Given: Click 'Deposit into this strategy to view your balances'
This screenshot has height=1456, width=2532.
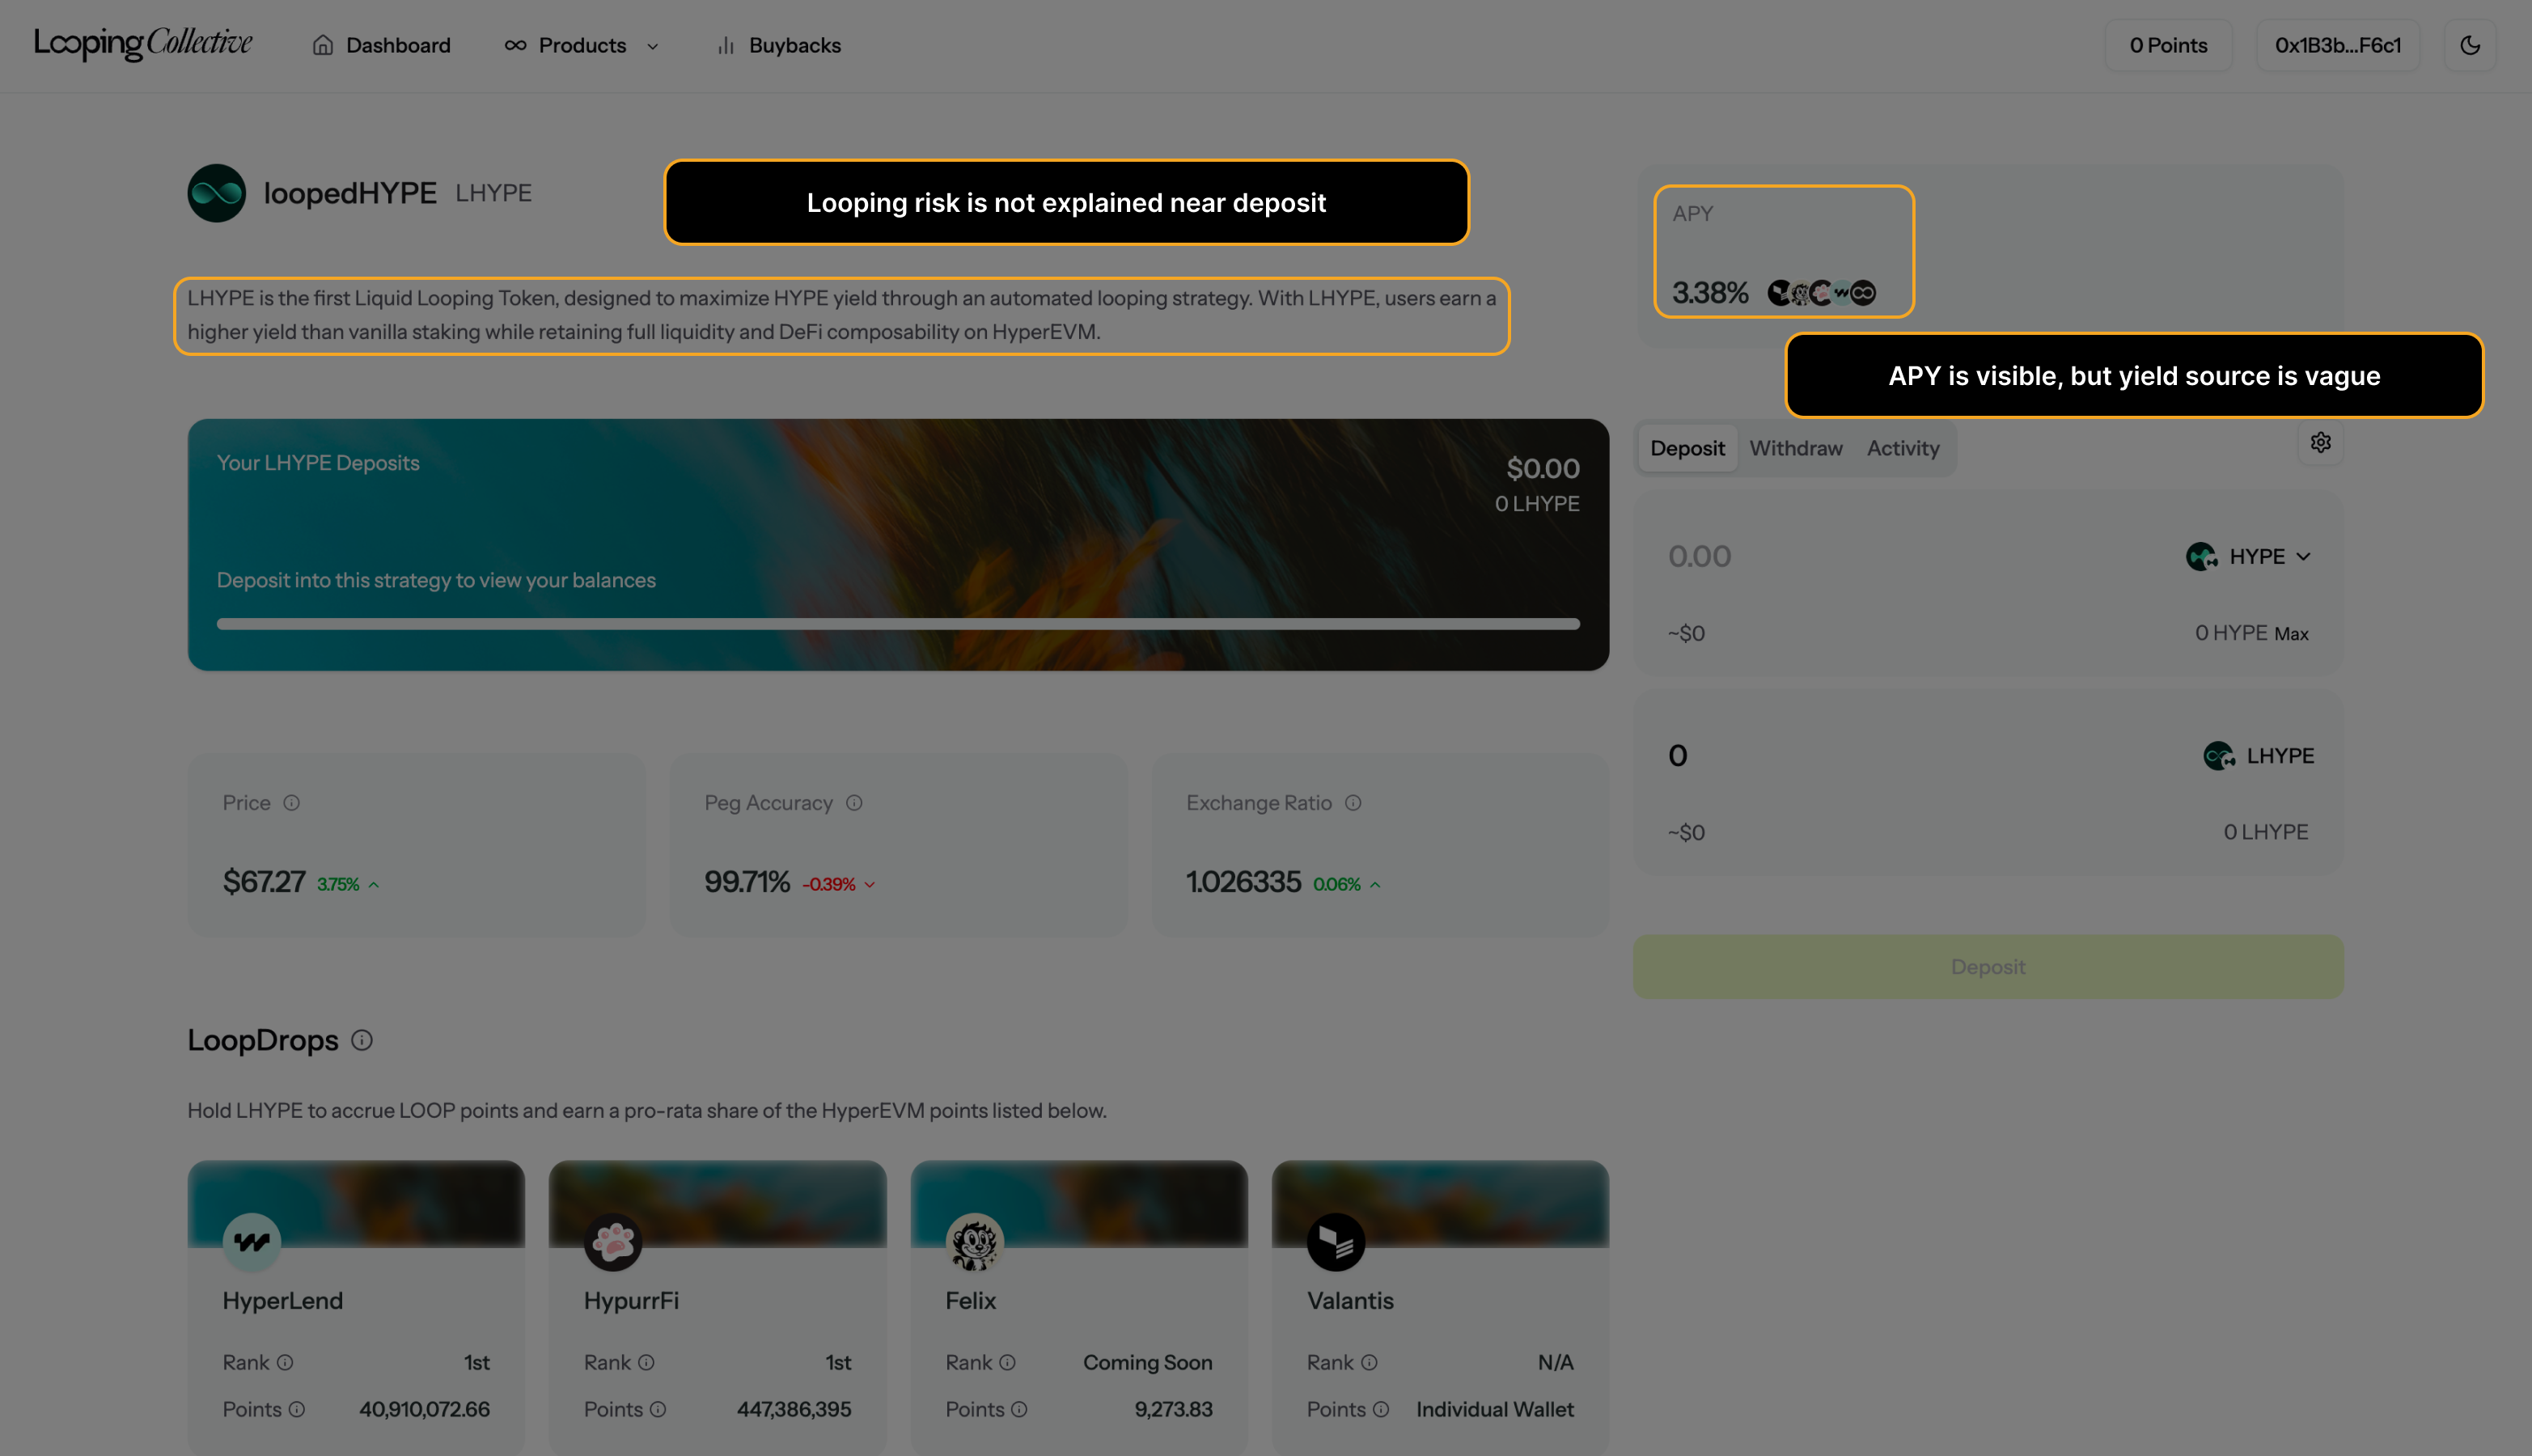Looking at the screenshot, I should pos(436,580).
